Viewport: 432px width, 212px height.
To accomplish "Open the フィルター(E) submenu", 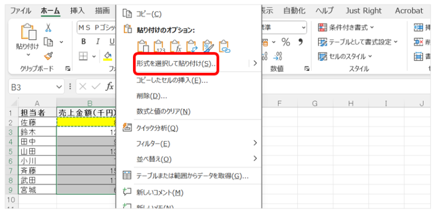I will pos(189,144).
